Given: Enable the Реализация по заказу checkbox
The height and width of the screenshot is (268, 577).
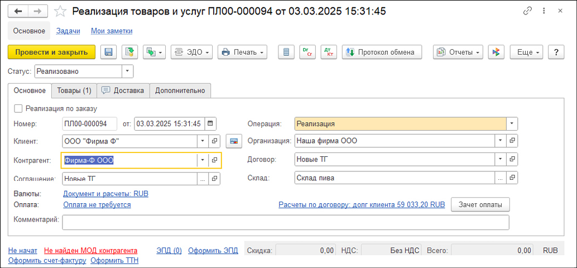Looking at the screenshot, I should pyautogui.click(x=18, y=108).
